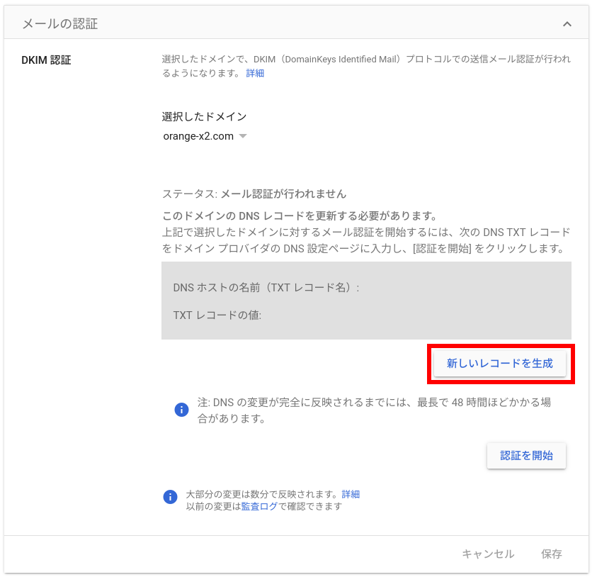Click 新しいレコードを生成 button

click(500, 363)
